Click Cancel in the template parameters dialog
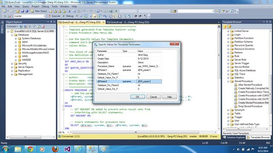273x153 pixels. point(154,97)
